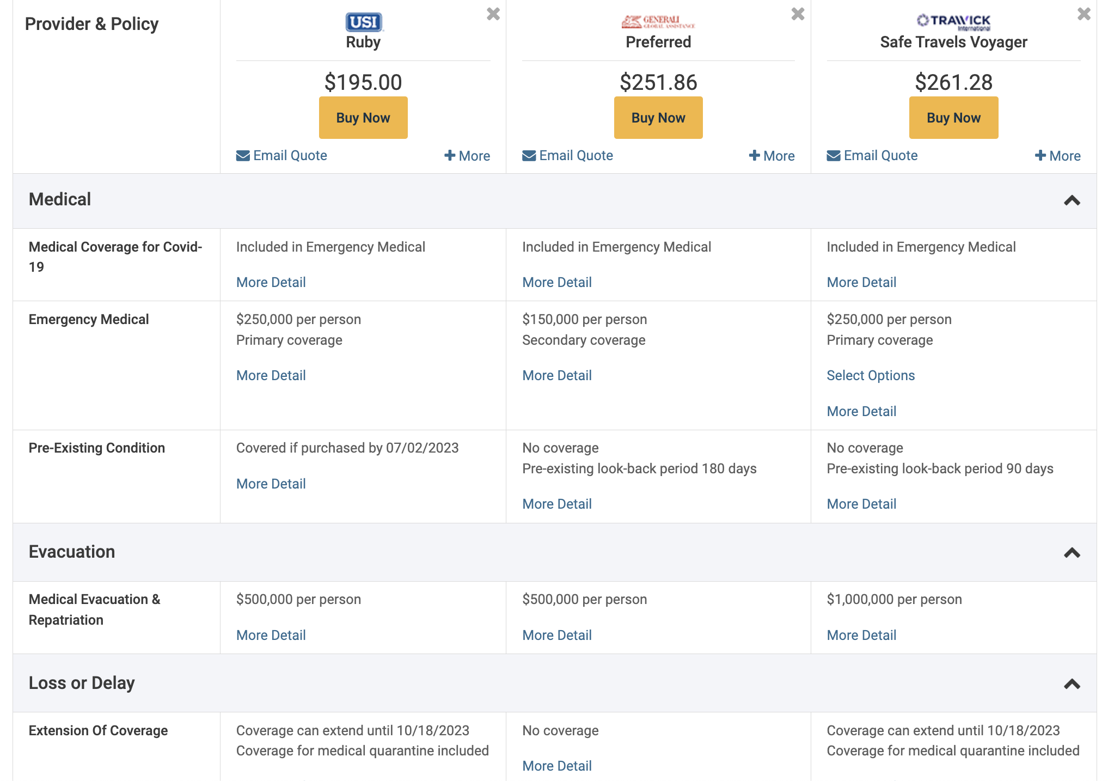This screenshot has height=781, width=1108.
Task: Buy the Ruby plan for $195.00
Action: [x=363, y=118]
